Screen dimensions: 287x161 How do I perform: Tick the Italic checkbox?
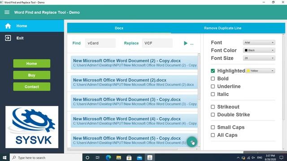pyautogui.click(x=213, y=94)
